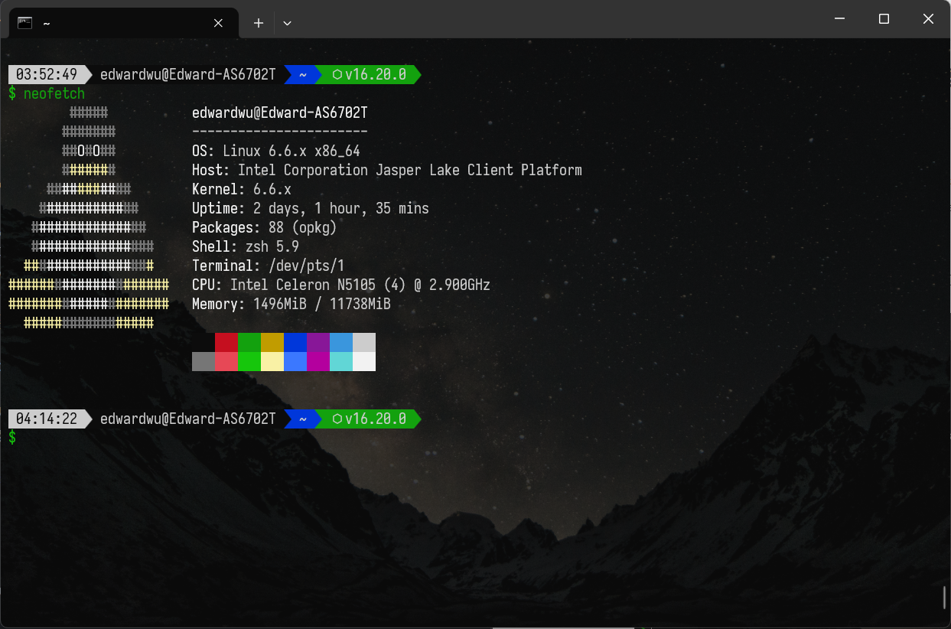Expand the new tab profile dropdown chevron
Screen dimensions: 951x629
pos(288,23)
